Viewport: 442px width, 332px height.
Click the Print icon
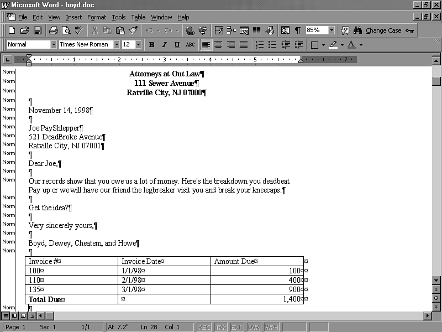tap(53, 30)
